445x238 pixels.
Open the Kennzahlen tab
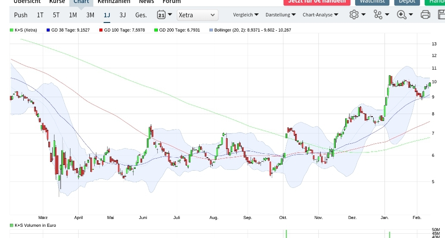(114, 2)
